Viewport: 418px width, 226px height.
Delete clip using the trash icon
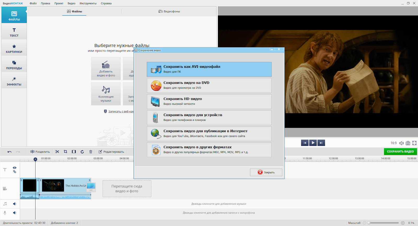(91, 152)
